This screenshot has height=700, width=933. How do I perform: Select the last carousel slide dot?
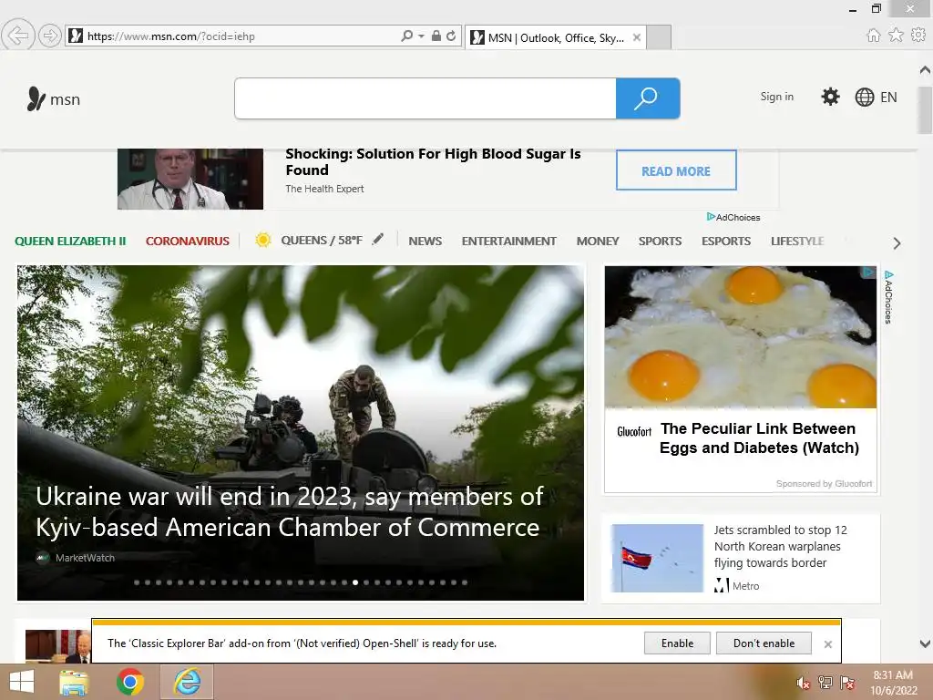(x=465, y=582)
